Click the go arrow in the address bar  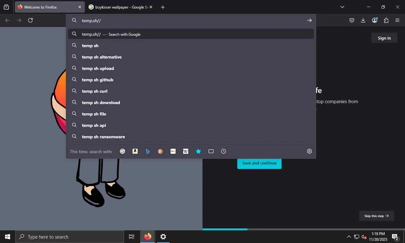309,20
